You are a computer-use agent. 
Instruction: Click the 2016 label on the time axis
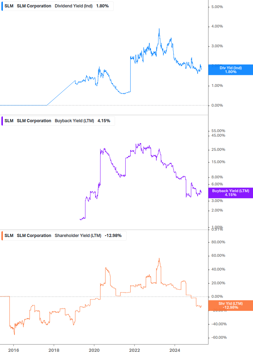point(13,350)
